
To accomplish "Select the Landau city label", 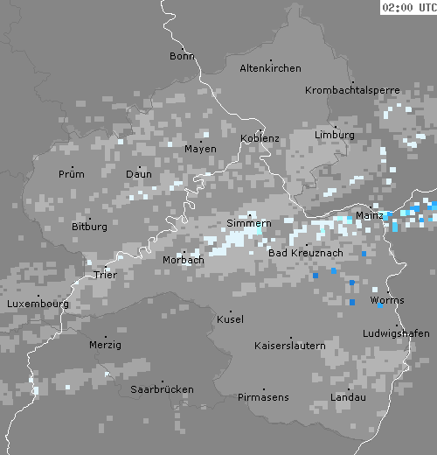I will click(348, 397).
